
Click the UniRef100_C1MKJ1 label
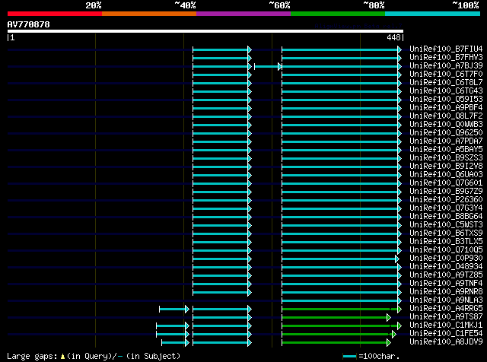[x=446, y=325]
